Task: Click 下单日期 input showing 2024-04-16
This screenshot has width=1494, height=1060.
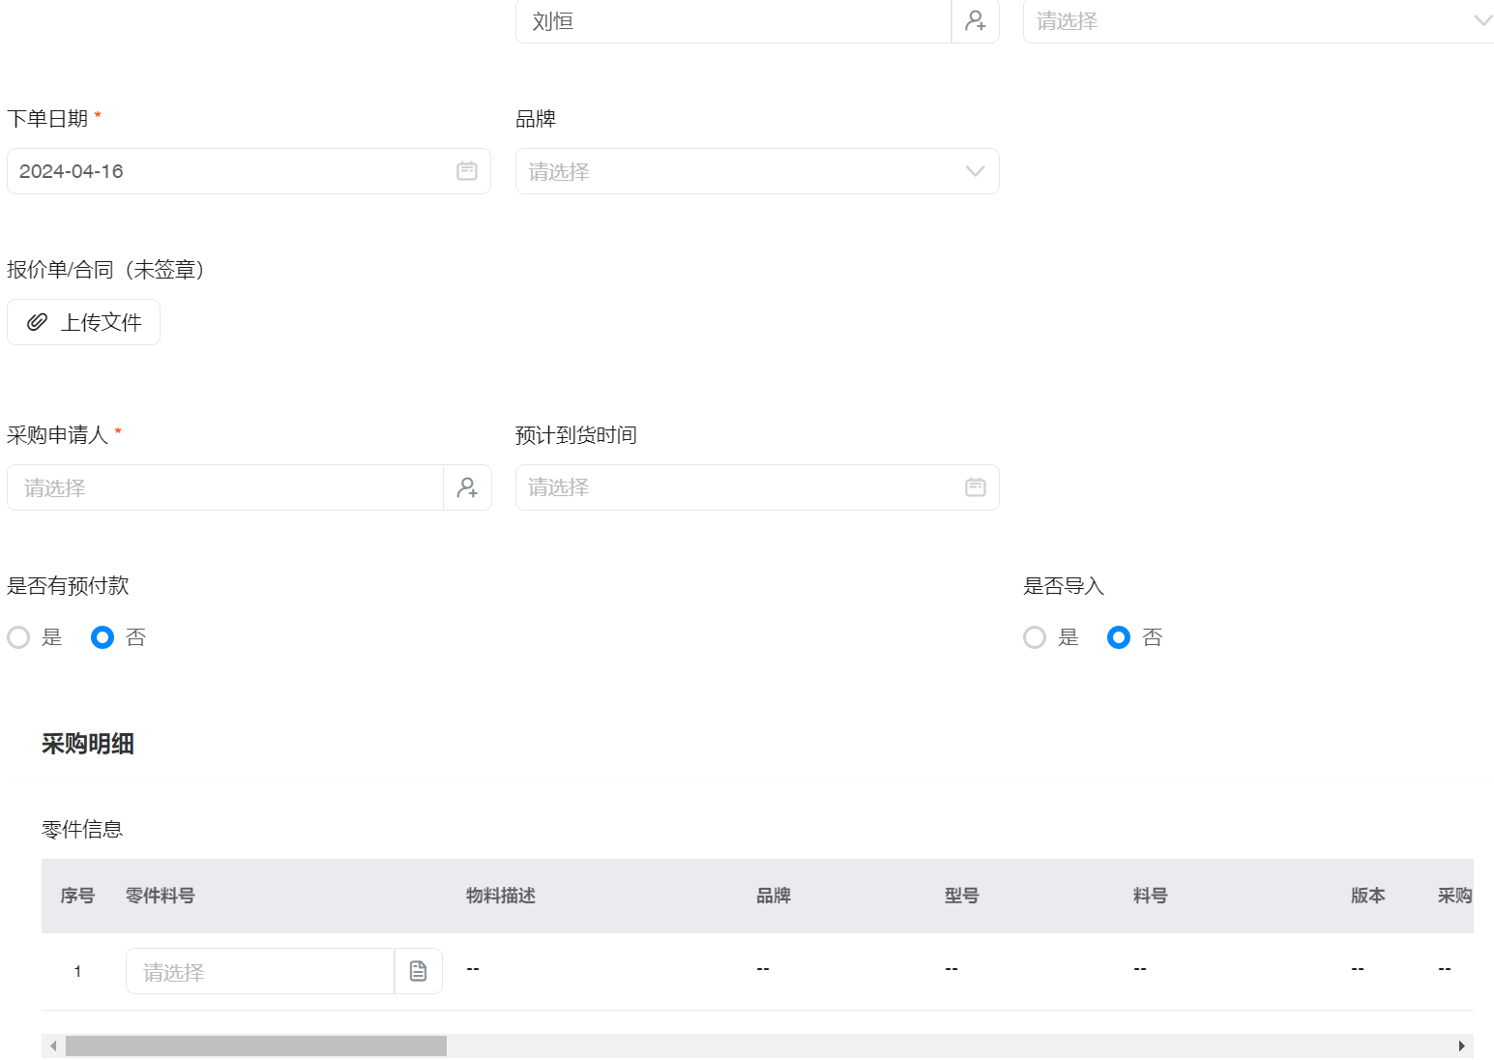Action: (x=249, y=171)
